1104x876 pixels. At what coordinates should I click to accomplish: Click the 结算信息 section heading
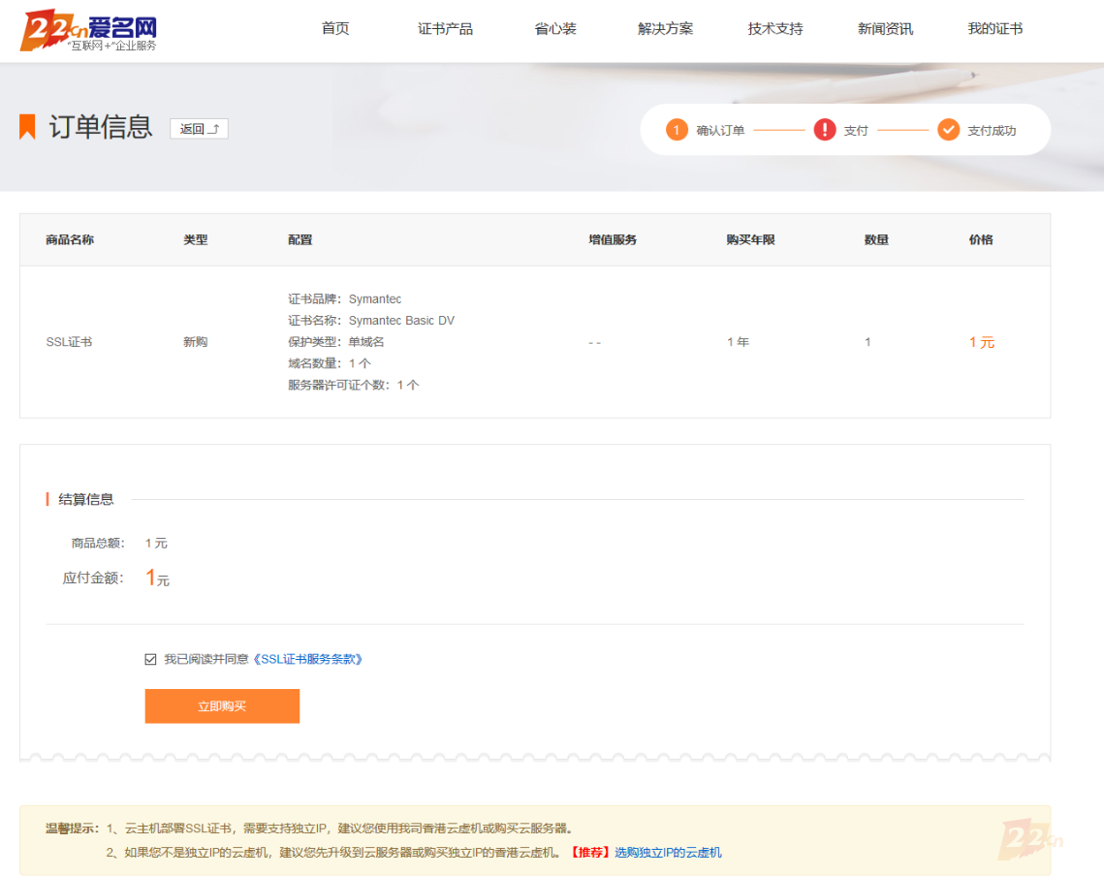coord(86,499)
